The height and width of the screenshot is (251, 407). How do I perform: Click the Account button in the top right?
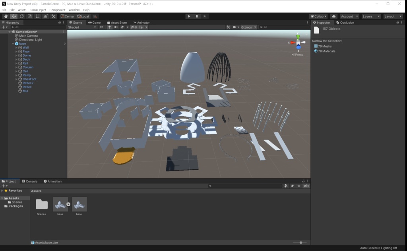(x=348, y=16)
